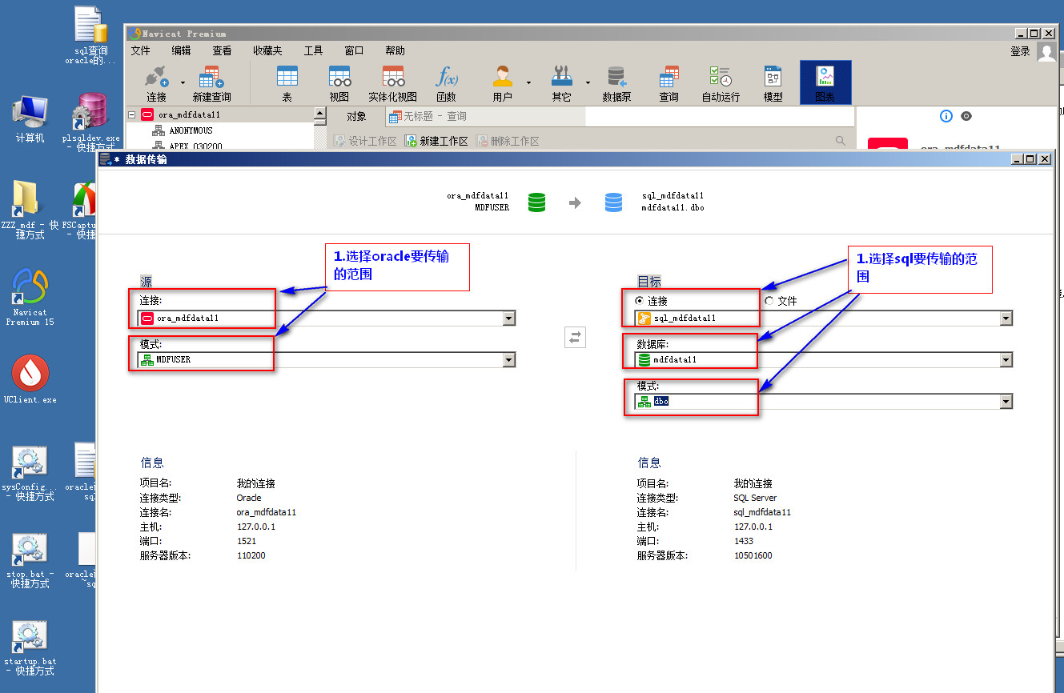Open the 收藏夹 menu
The width and height of the screenshot is (1064, 693).
(x=267, y=50)
